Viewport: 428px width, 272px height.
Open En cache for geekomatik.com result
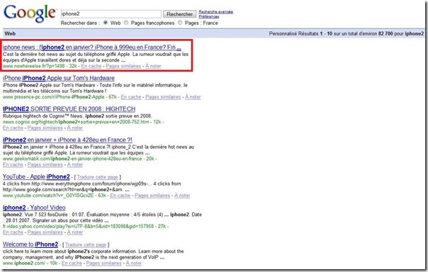(x=13, y=164)
